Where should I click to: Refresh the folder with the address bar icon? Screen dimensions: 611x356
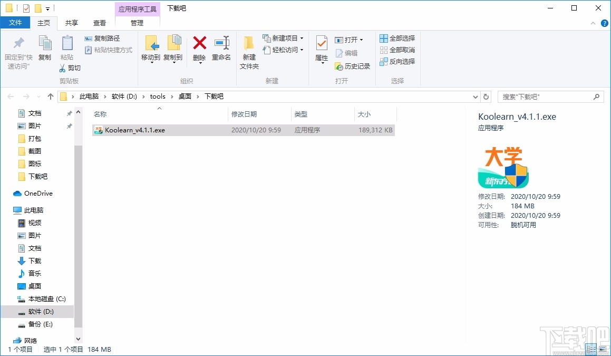click(x=486, y=97)
